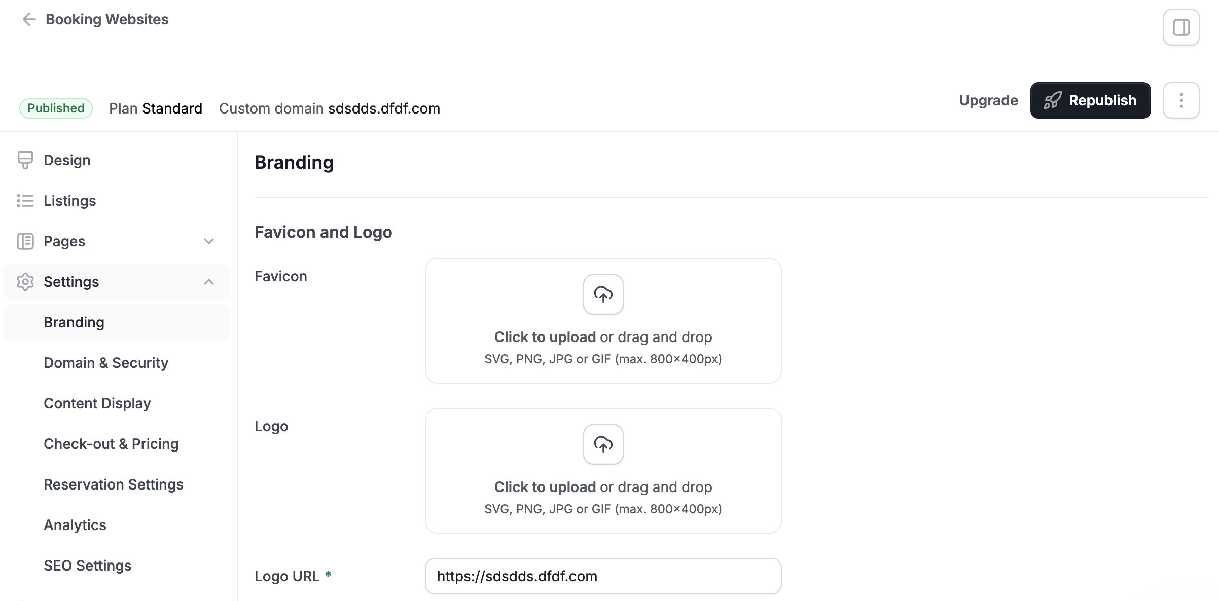Click the Republish button
This screenshot has height=601, width=1219.
click(x=1090, y=100)
